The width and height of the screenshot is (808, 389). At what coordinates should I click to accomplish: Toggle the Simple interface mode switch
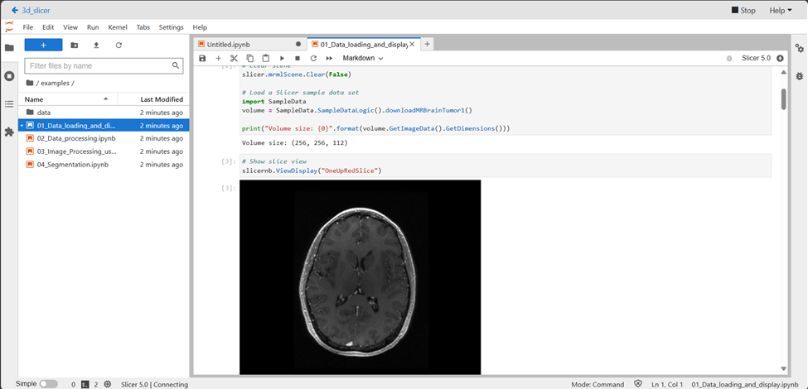pyautogui.click(x=48, y=384)
